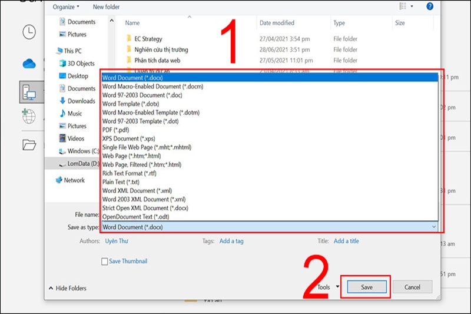Viewport: 471px width, 314px height.
Task: Select the This PC icon in Word sidebar
Action: [x=29, y=91]
